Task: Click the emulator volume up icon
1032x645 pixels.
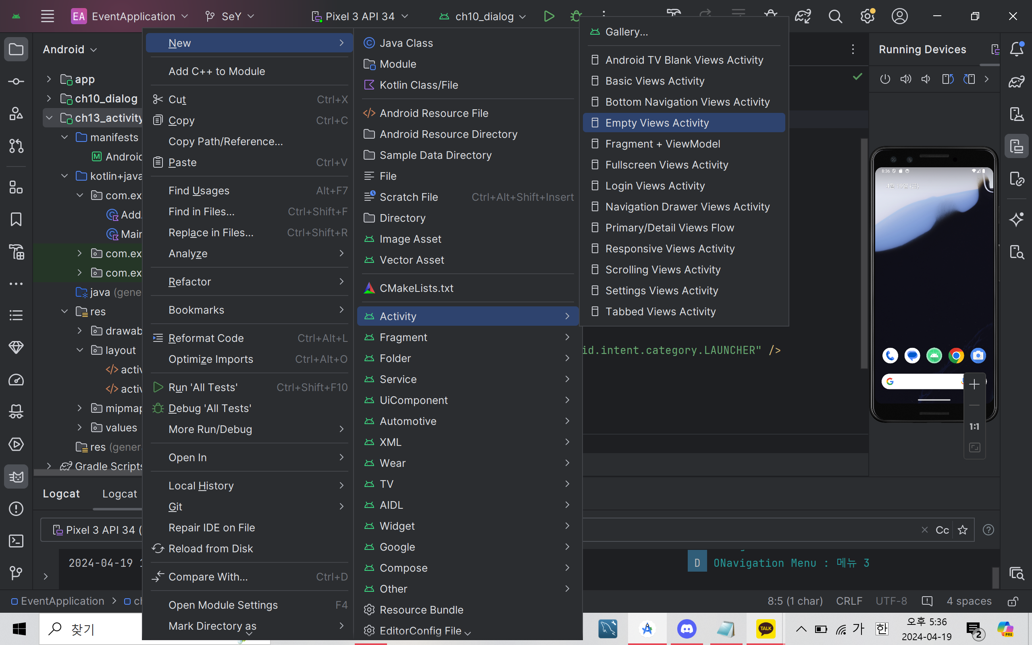Action: (x=905, y=79)
